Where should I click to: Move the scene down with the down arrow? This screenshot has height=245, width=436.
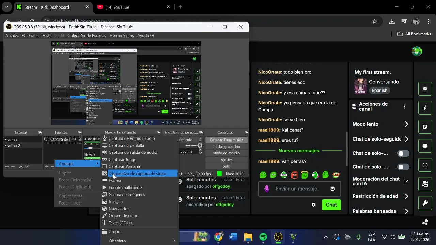point(27,167)
